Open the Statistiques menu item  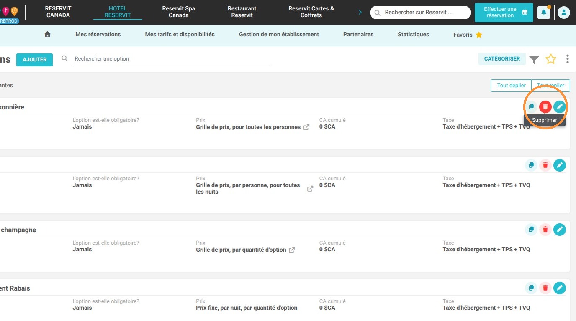(x=413, y=35)
